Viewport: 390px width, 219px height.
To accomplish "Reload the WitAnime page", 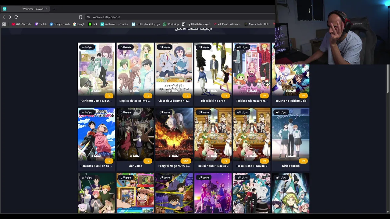I will coord(16,17).
